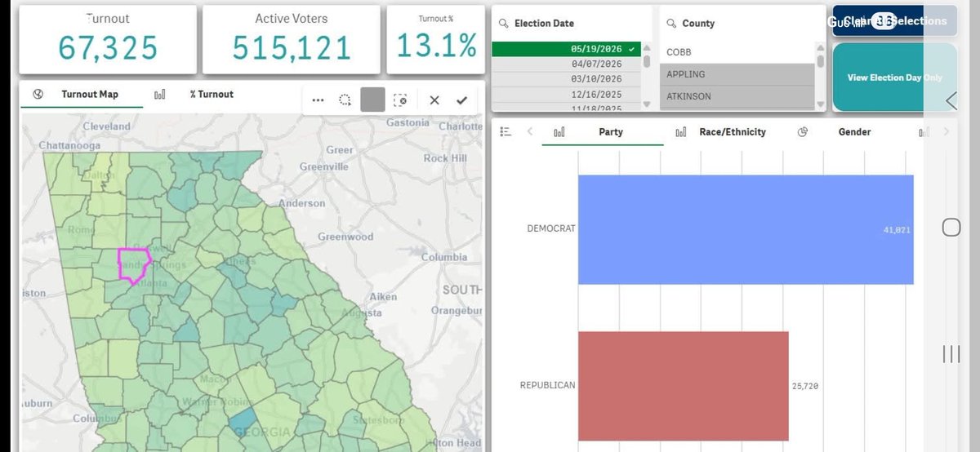Click View Election Day Only button
The height and width of the screenshot is (452, 980).
pyautogui.click(x=894, y=78)
